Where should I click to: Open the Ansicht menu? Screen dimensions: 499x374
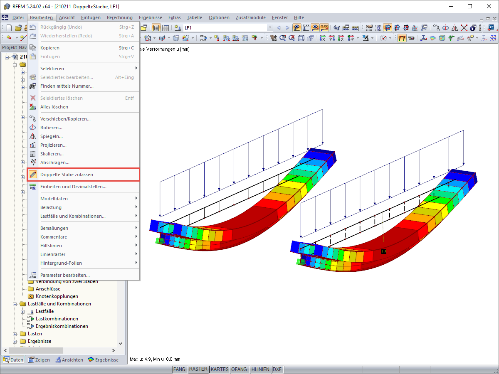click(x=67, y=17)
